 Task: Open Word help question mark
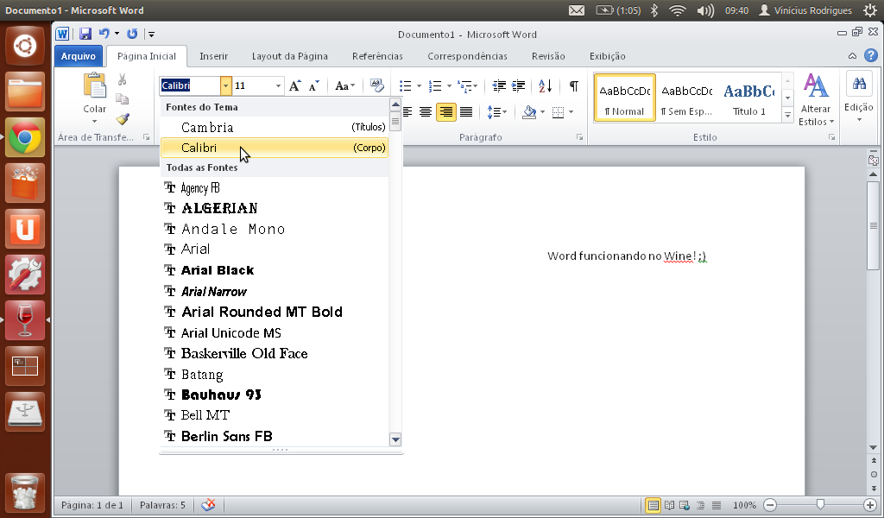(871, 55)
